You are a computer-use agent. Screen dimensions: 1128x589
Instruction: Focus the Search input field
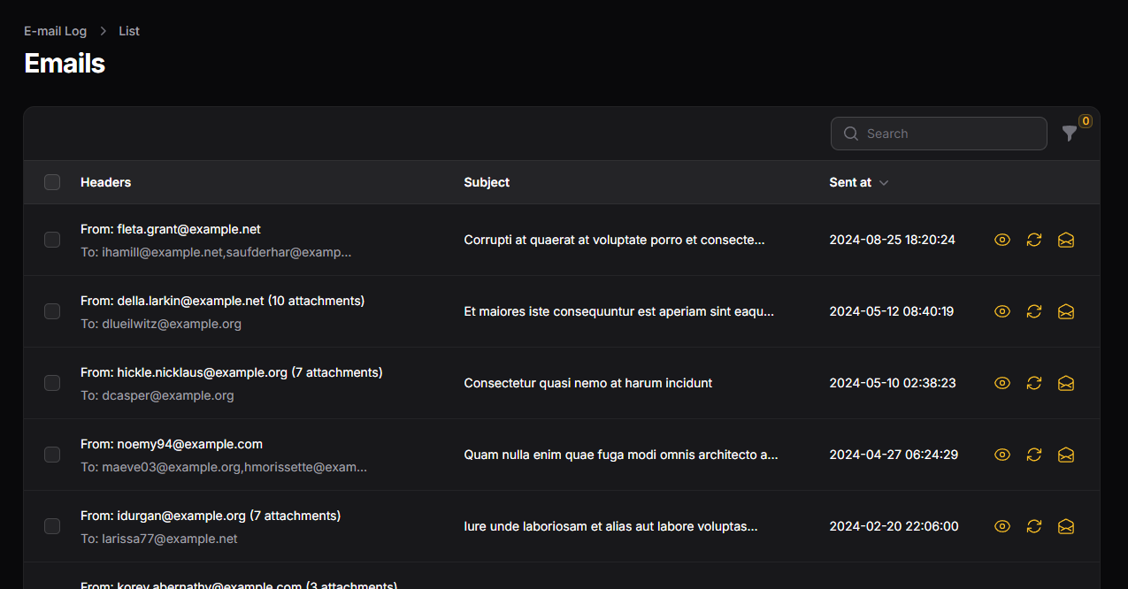point(939,134)
